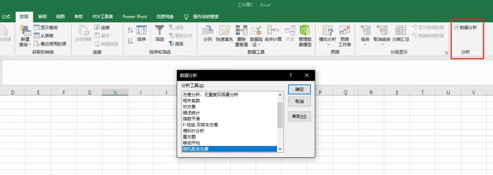This screenshot has width=493, height=175.
Task: Click 快速填充 (Flash Fill)
Action: pyautogui.click(x=225, y=34)
